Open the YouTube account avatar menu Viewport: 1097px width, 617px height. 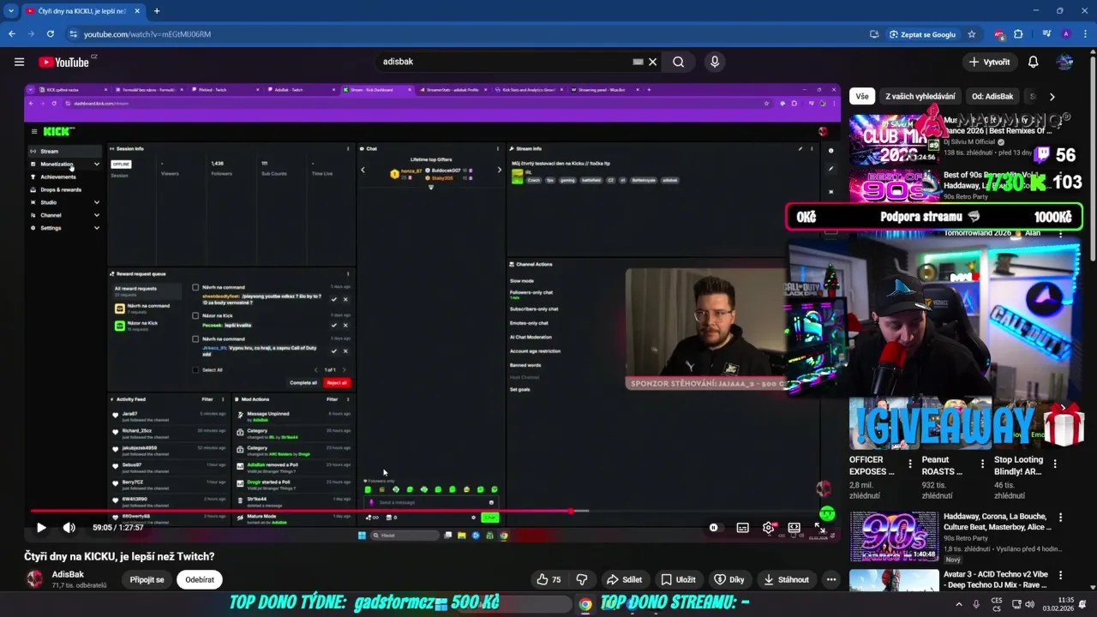[x=1065, y=62]
